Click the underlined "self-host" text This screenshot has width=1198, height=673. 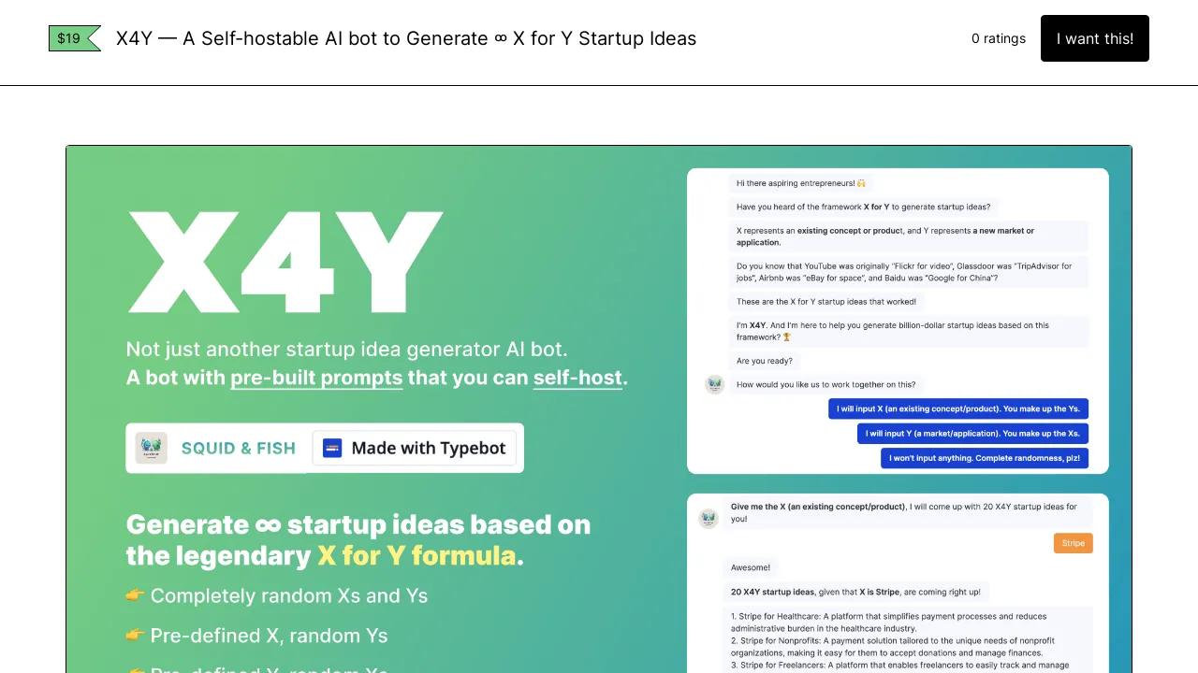577,378
